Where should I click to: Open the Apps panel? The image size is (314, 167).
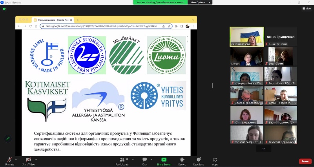click(x=215, y=161)
